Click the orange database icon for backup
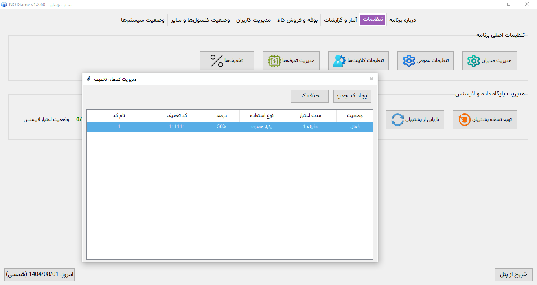The image size is (537, 285). point(464,120)
